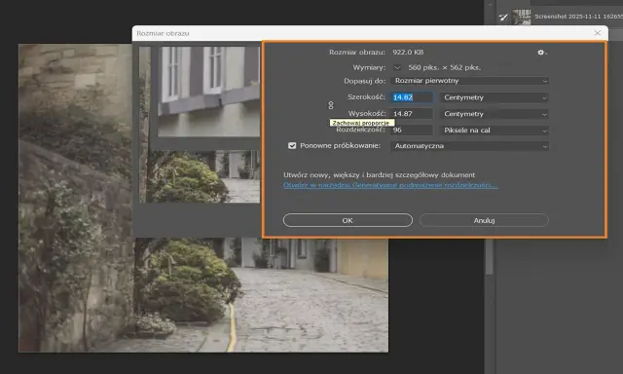The height and width of the screenshot is (374, 623).
Task: Click the Screenshot 2025-11-11 layer name
Action: pyautogui.click(x=578, y=17)
